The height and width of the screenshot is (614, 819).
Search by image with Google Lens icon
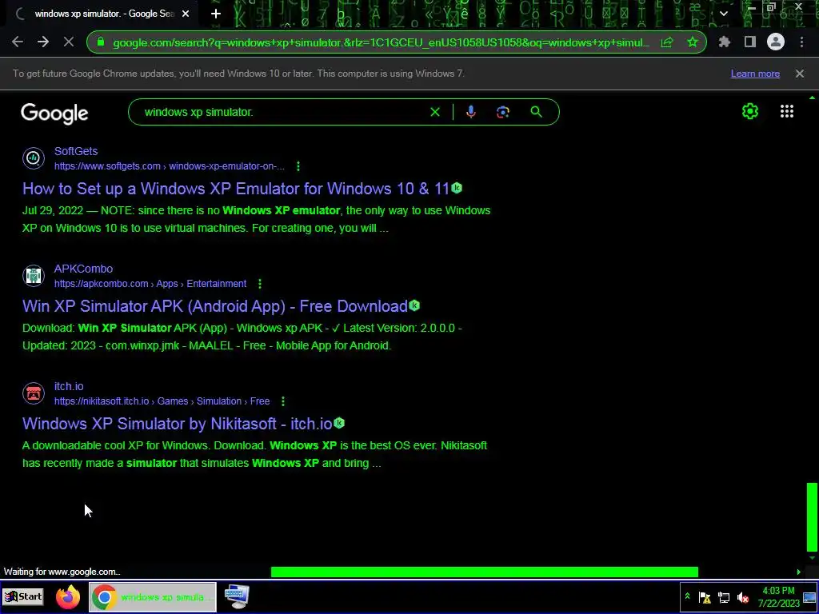pyautogui.click(x=503, y=112)
